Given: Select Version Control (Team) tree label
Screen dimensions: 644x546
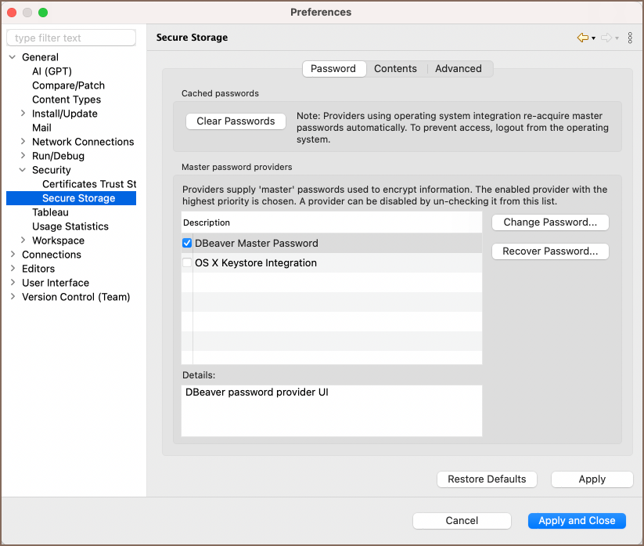Looking at the screenshot, I should click(76, 297).
